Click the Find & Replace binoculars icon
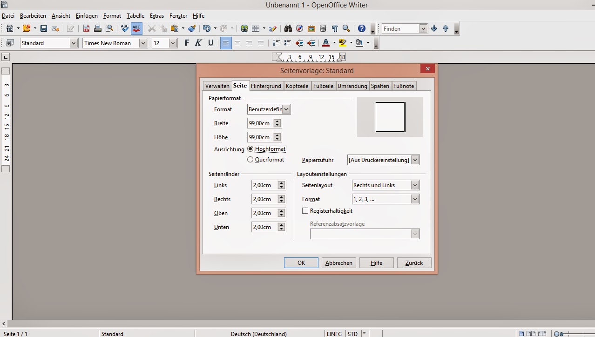 point(288,29)
